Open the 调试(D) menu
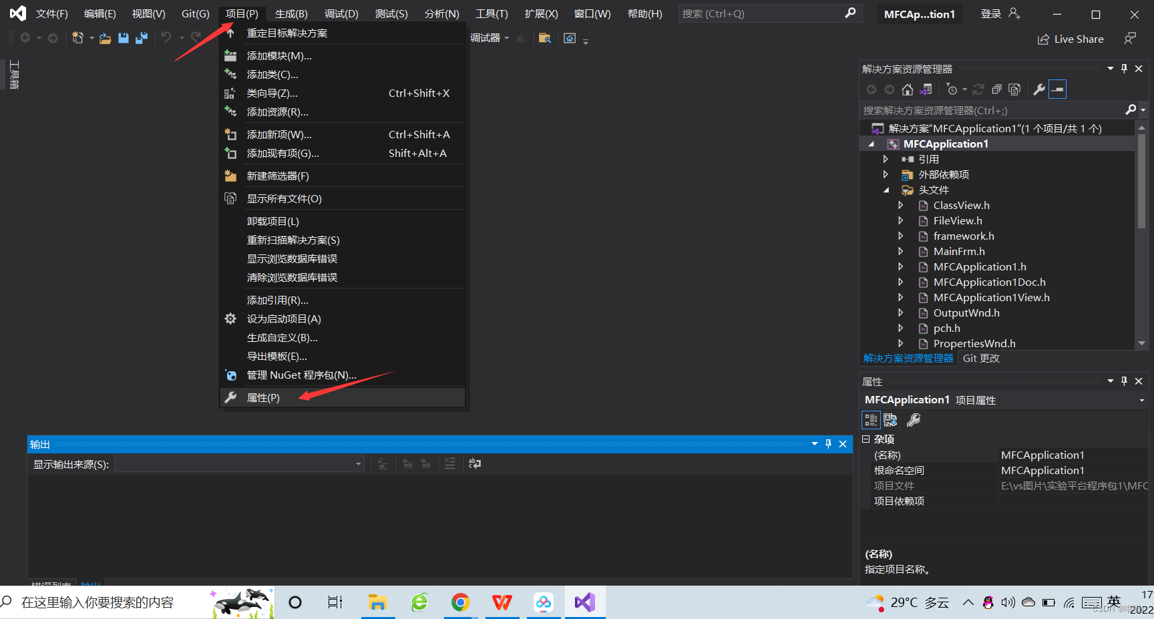 click(341, 13)
